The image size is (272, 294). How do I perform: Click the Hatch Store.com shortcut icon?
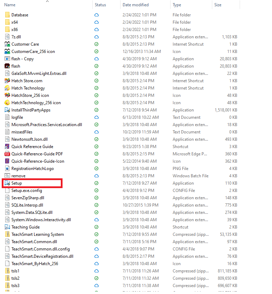(7, 81)
